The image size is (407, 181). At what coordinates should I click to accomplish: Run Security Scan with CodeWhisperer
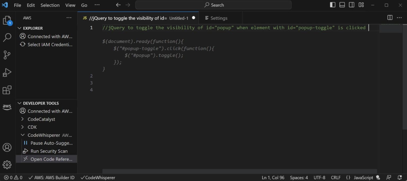coord(49,151)
